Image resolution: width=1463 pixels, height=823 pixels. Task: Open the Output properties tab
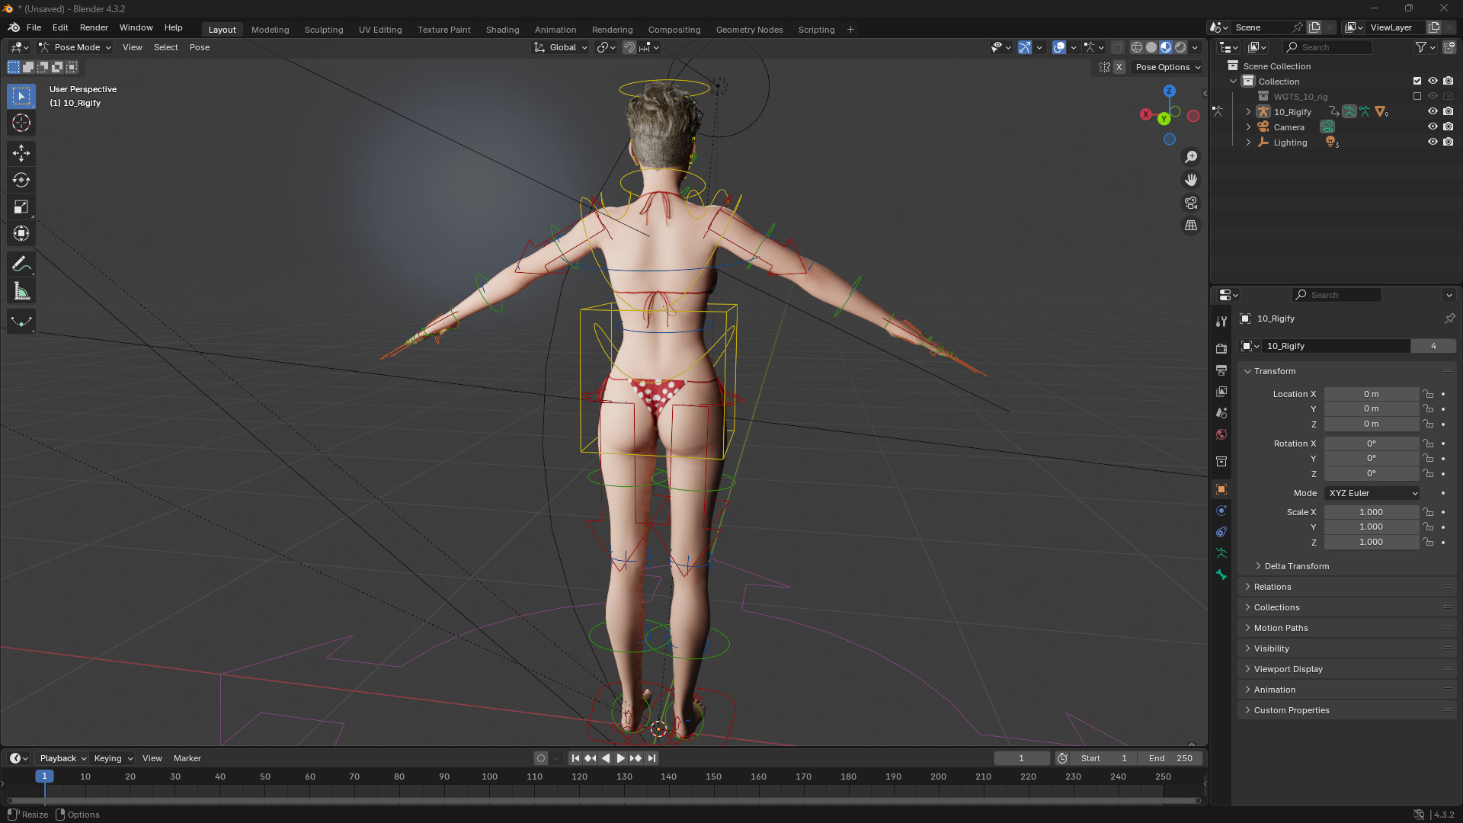pyautogui.click(x=1221, y=370)
